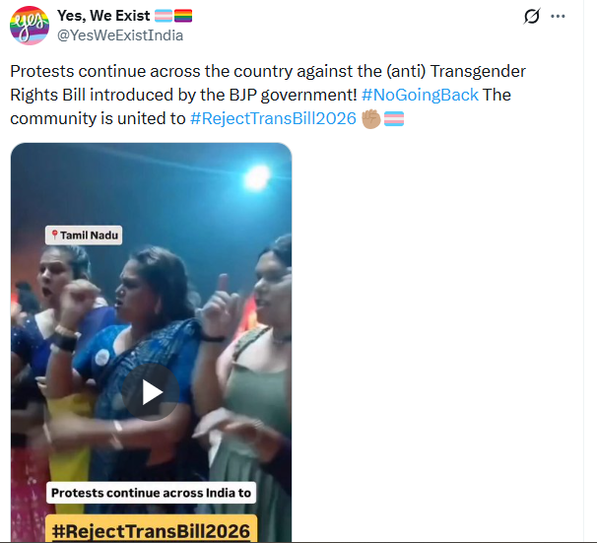Click the Grok slashed-circle icon
Image resolution: width=597 pixels, height=543 pixels.
tap(532, 16)
